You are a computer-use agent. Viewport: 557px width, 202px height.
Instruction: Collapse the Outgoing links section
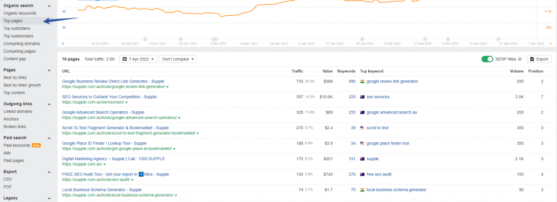[49, 104]
